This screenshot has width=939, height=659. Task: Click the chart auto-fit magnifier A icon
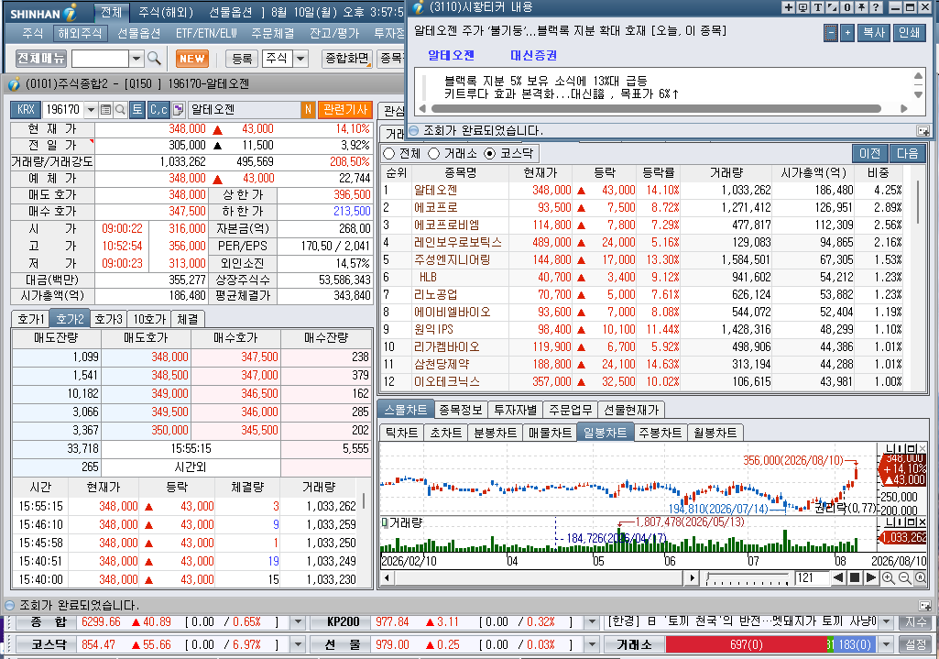[921, 577]
